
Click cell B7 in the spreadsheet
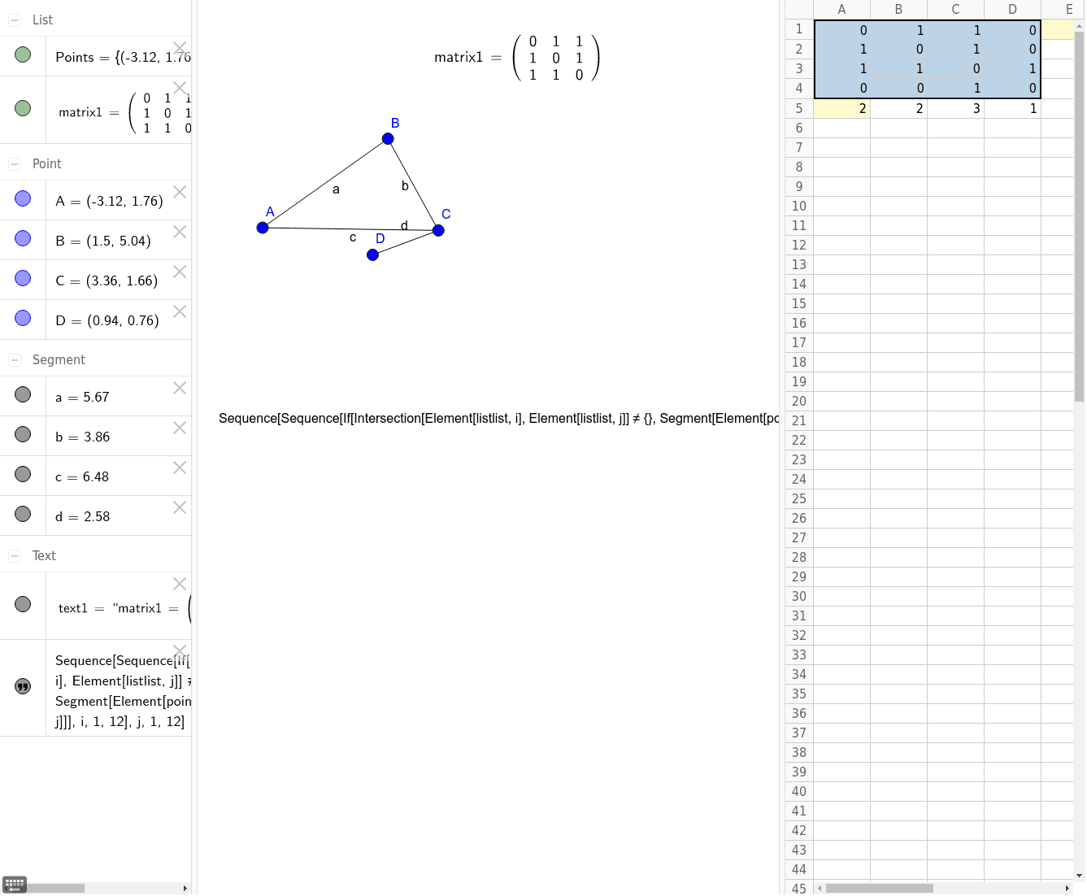[898, 147]
